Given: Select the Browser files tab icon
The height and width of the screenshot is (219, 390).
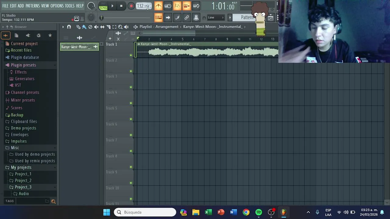Looking at the screenshot, I should [16, 36].
